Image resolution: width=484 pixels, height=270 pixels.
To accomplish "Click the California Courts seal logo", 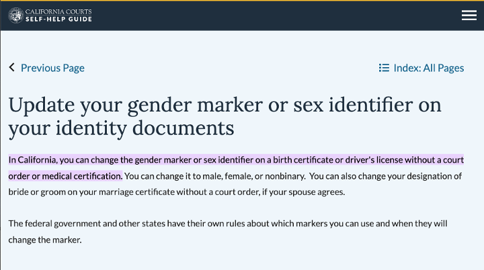I will tap(15, 15).
